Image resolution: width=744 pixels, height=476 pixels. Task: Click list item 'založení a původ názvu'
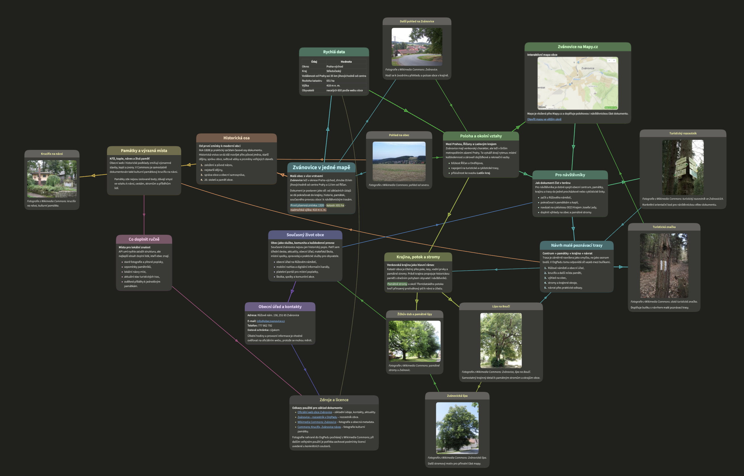point(218,165)
